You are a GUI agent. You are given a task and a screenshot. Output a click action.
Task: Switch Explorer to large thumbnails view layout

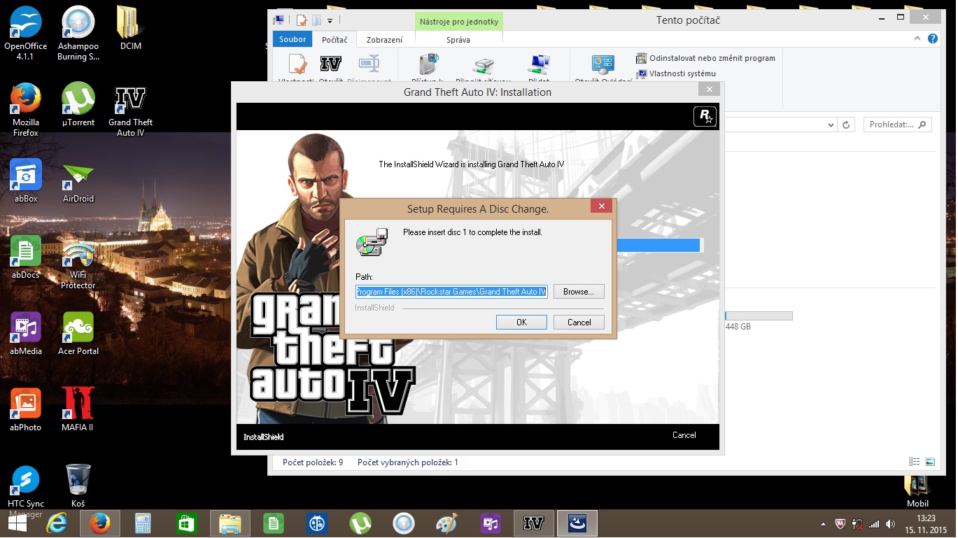929,462
